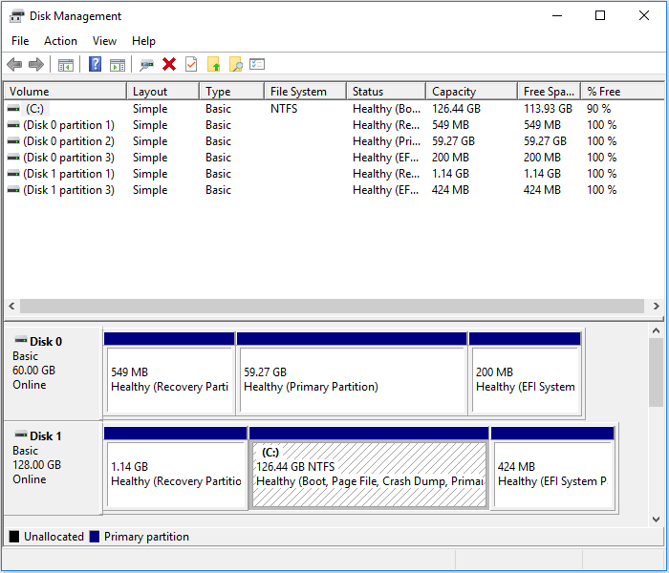Click the Disk Management title bar icon

pyautogui.click(x=16, y=16)
